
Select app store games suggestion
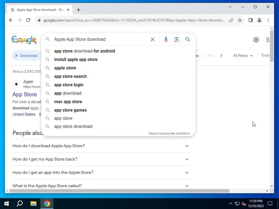[118, 110]
